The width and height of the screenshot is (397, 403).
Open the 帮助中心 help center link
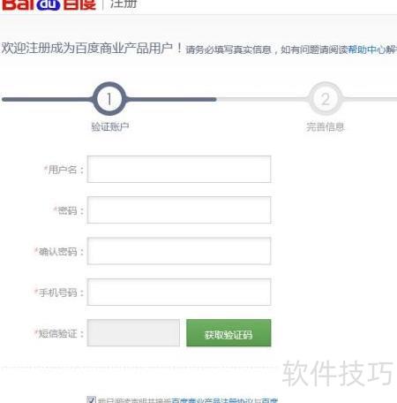coord(367,49)
